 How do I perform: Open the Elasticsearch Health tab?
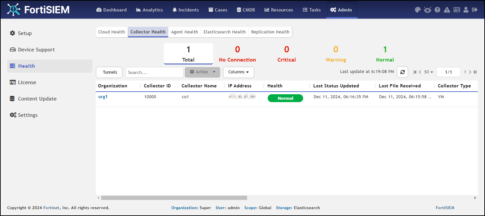coord(224,32)
